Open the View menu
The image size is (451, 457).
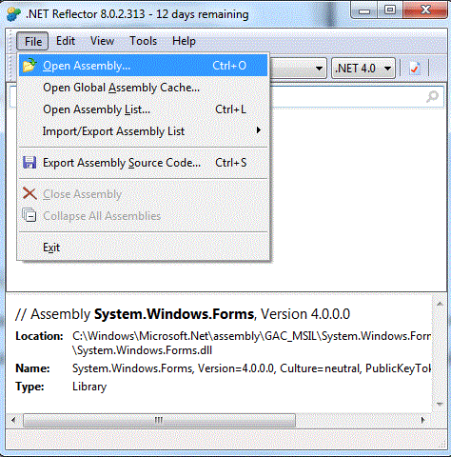(102, 41)
